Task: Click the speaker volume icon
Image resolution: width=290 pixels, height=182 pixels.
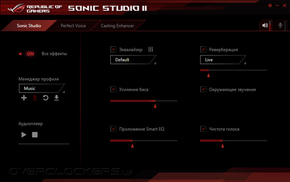Action: click(265, 25)
